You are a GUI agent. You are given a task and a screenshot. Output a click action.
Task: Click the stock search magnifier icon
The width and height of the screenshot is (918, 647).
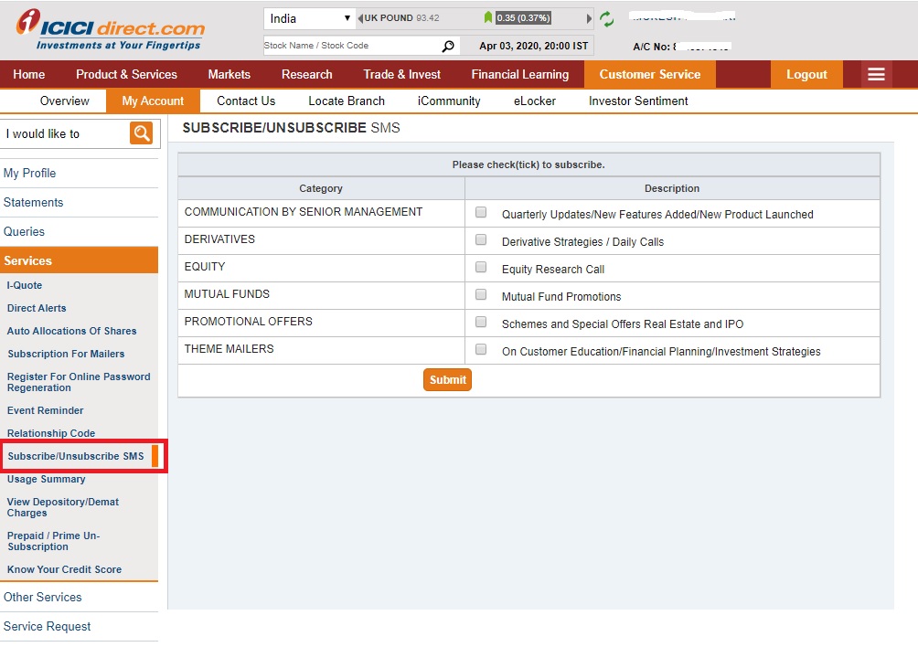coord(448,46)
